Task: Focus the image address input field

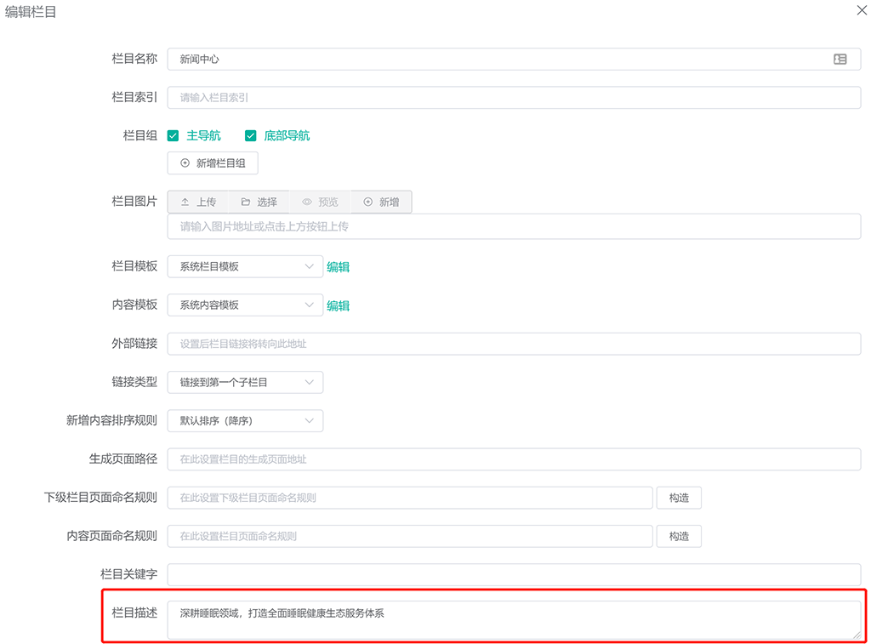Action: [x=515, y=226]
